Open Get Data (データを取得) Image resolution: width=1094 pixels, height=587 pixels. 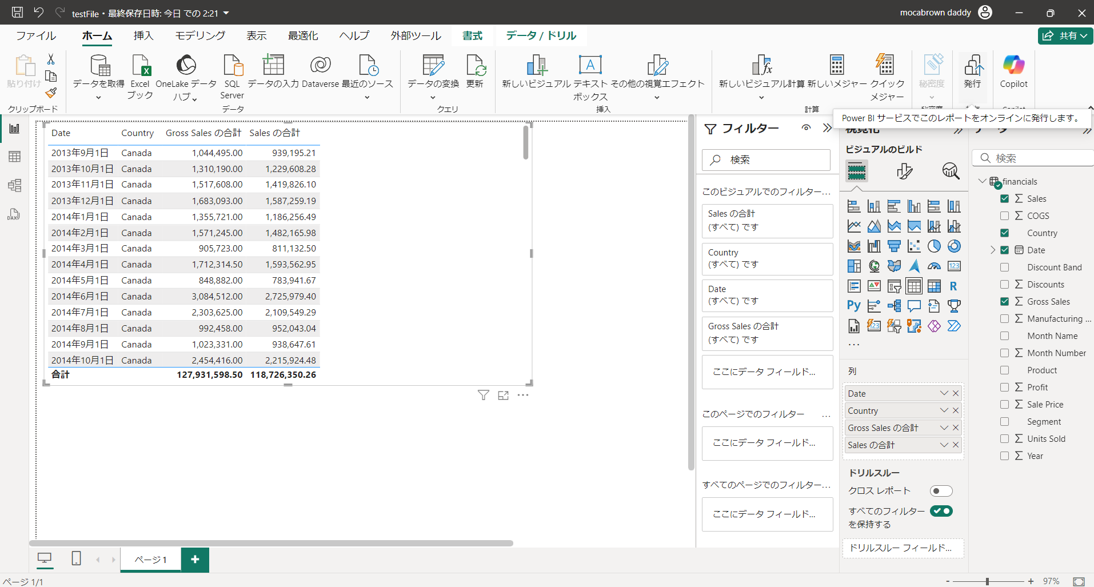[99, 77]
